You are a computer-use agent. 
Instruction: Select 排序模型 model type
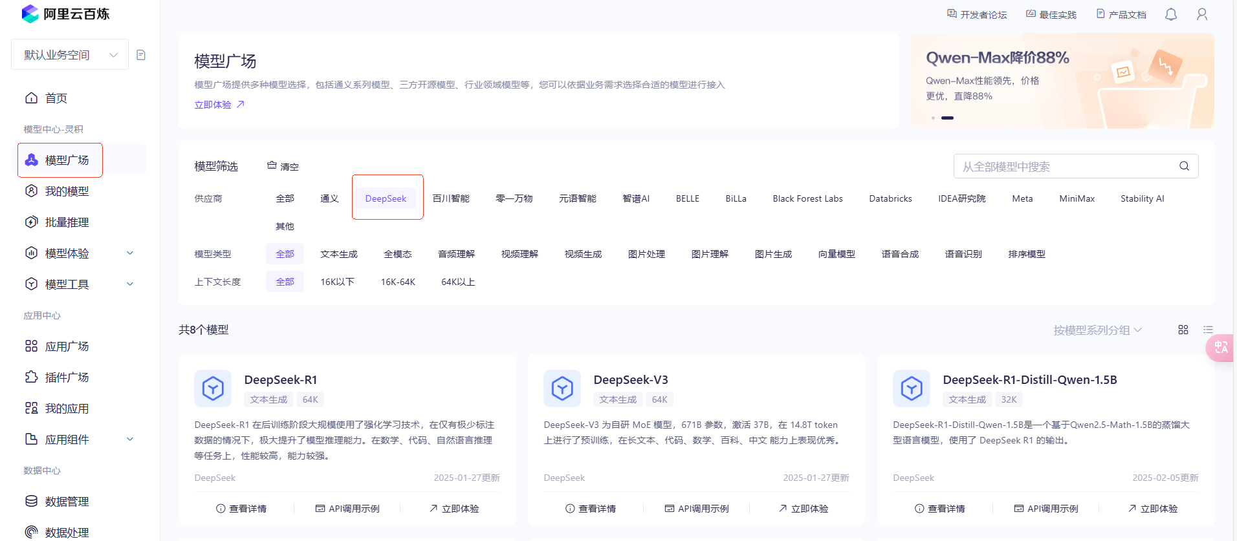pyautogui.click(x=1027, y=254)
